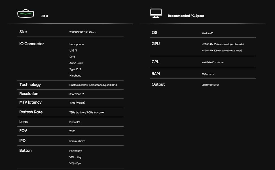Select the 3840*2160*2 value
275x170 pixels.
(77, 94)
